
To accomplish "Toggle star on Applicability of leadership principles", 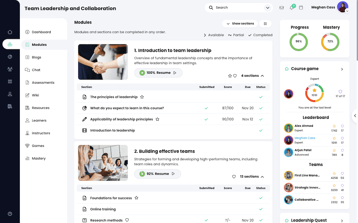I will (157, 119).
